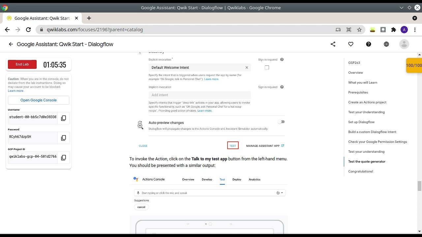Image resolution: width=422 pixels, height=237 pixels.
Task: Go back in browser history
Action: point(7,30)
